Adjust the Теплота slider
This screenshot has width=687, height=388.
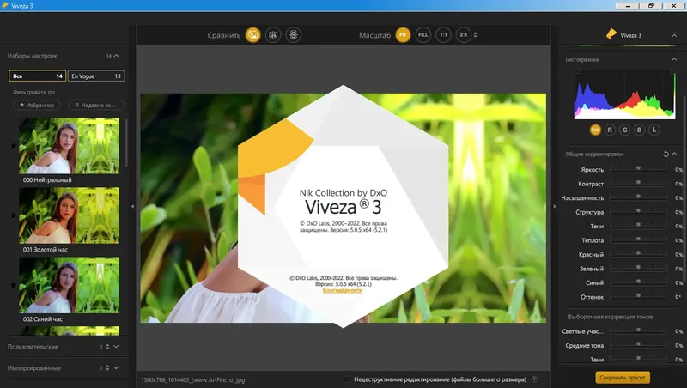(x=638, y=239)
